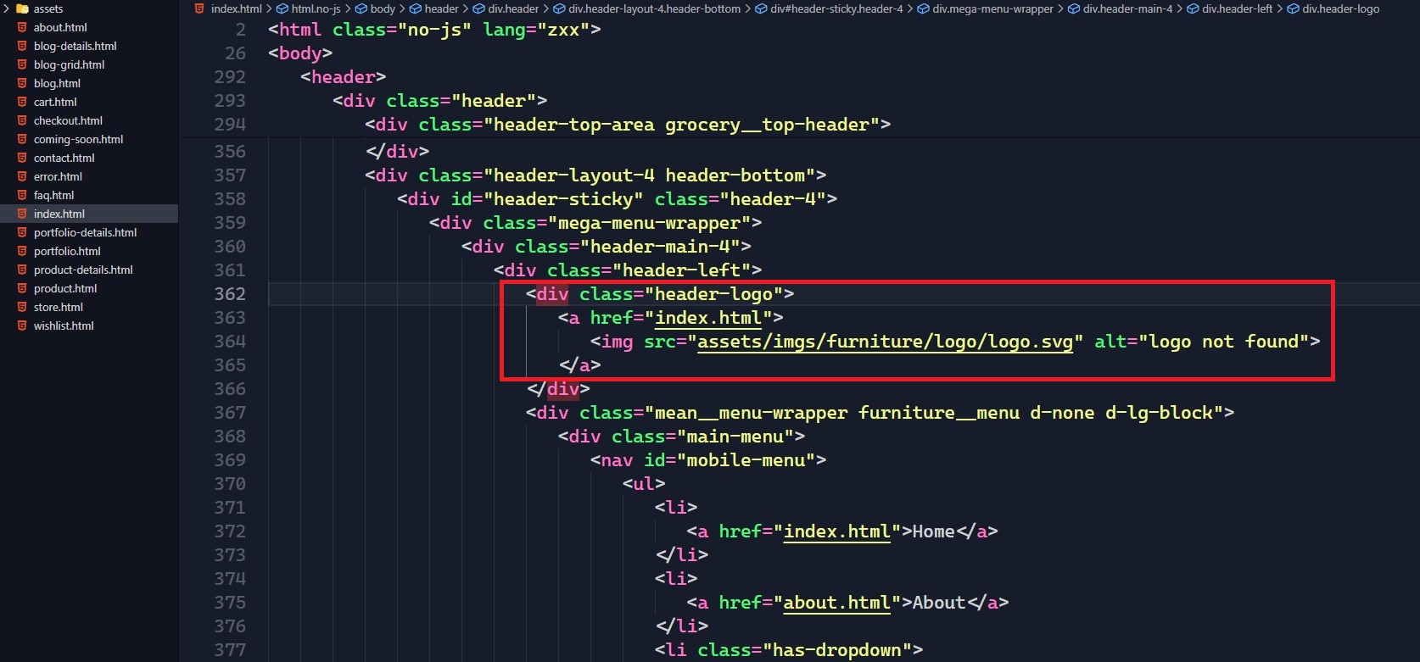Image resolution: width=1420 pixels, height=662 pixels.
Task: Click line number 367 in the gutter
Action: [230, 413]
